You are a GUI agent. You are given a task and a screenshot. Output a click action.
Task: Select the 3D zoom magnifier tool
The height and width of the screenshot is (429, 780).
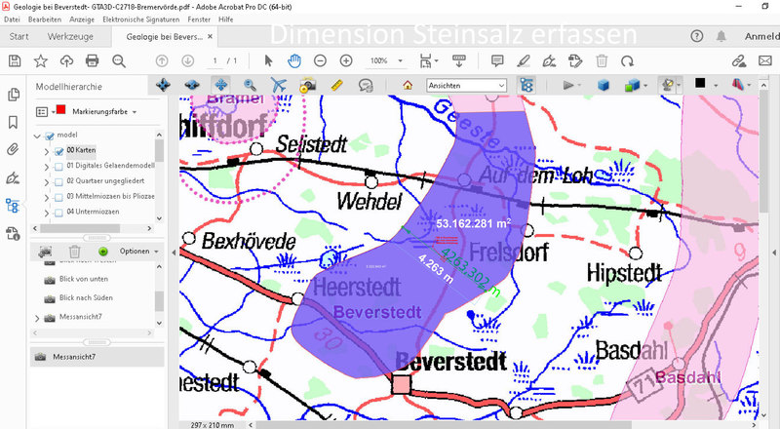click(251, 86)
